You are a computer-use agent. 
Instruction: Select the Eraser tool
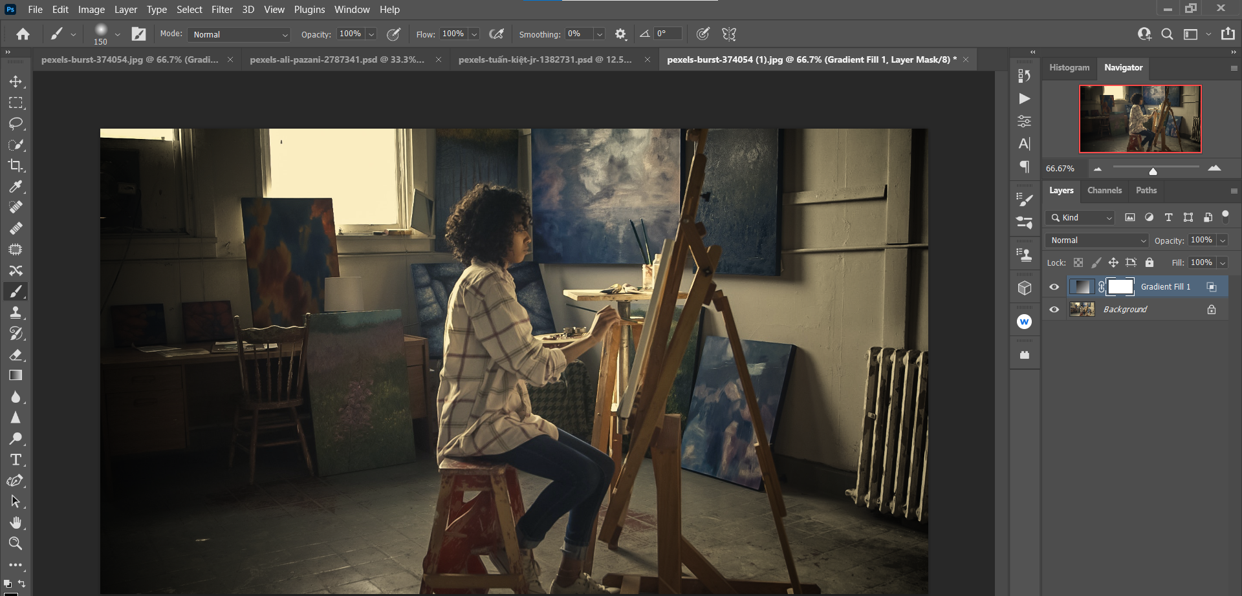(16, 355)
